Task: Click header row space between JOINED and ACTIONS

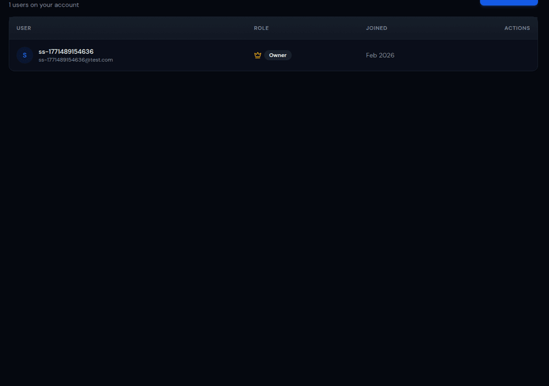Action: coord(445,28)
